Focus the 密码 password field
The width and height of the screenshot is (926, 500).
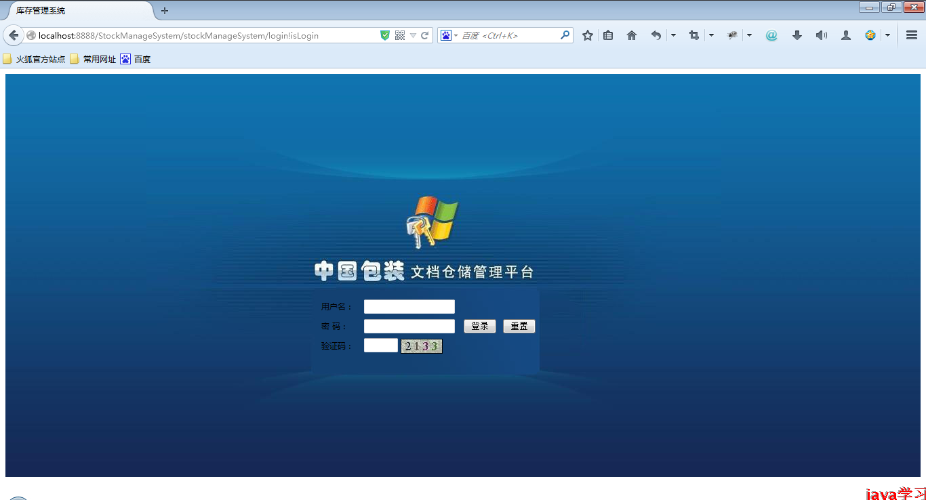tap(409, 327)
